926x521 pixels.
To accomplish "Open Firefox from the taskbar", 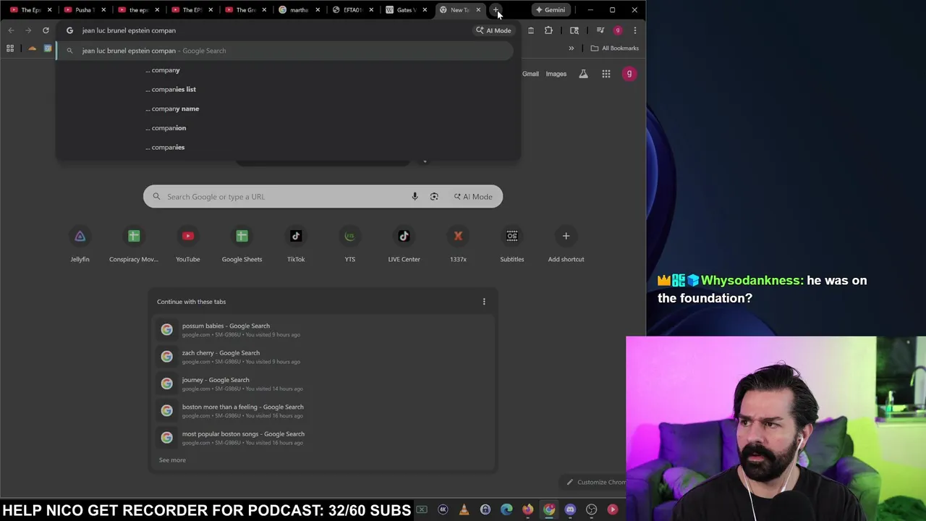I will (x=527, y=510).
